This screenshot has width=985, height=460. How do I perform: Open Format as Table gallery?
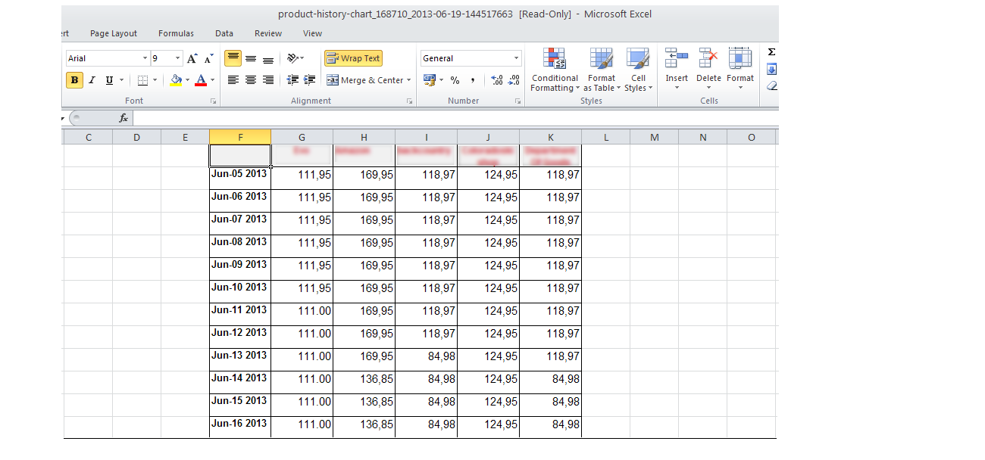(602, 70)
